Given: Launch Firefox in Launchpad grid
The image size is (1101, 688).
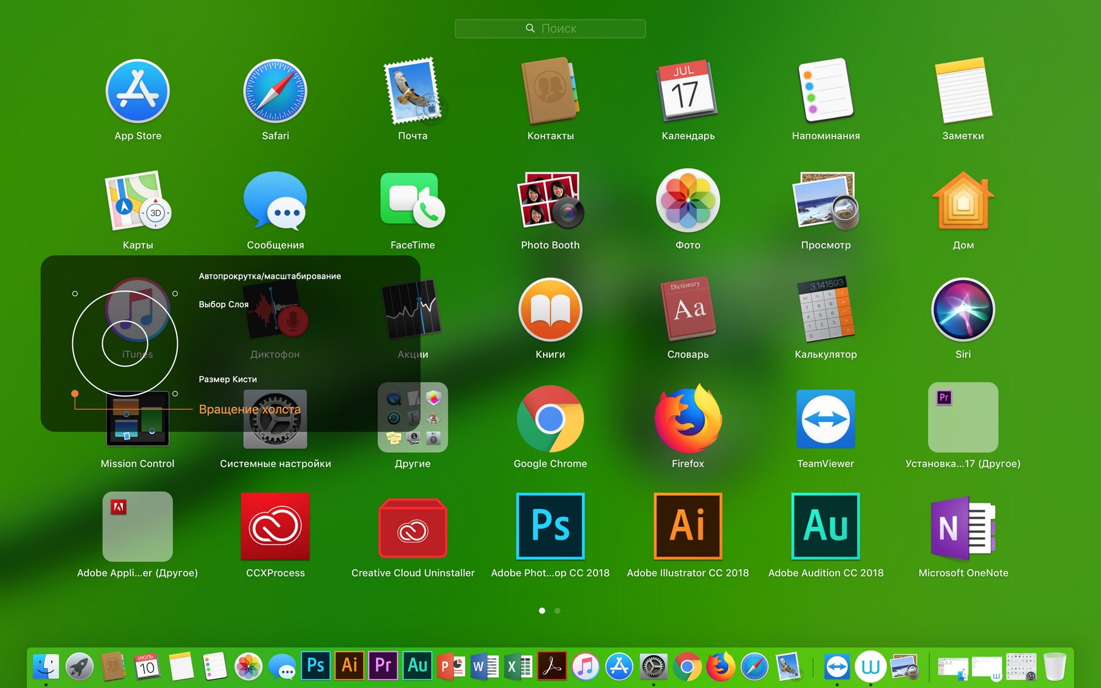Looking at the screenshot, I should [688, 419].
